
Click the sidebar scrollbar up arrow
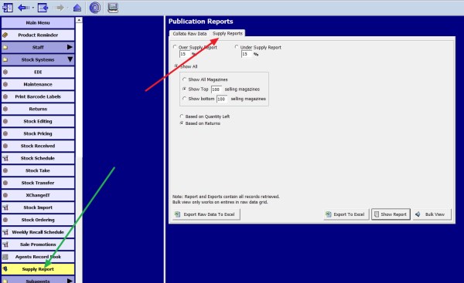(x=79, y=20)
